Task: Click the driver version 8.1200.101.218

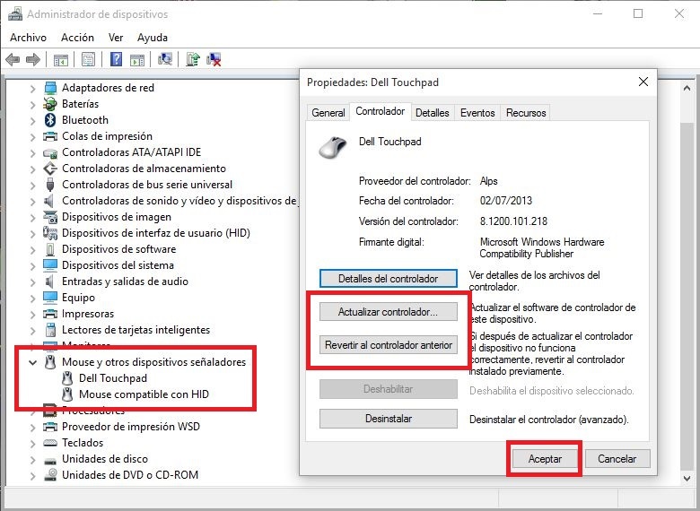Action: (513, 221)
